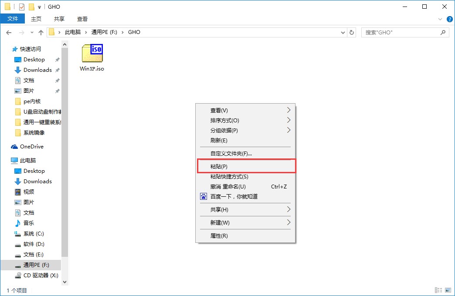Image resolution: width=455 pixels, height=296 pixels.
Task: Click the properties icon in quick access toolbar
Action: (x=22, y=7)
